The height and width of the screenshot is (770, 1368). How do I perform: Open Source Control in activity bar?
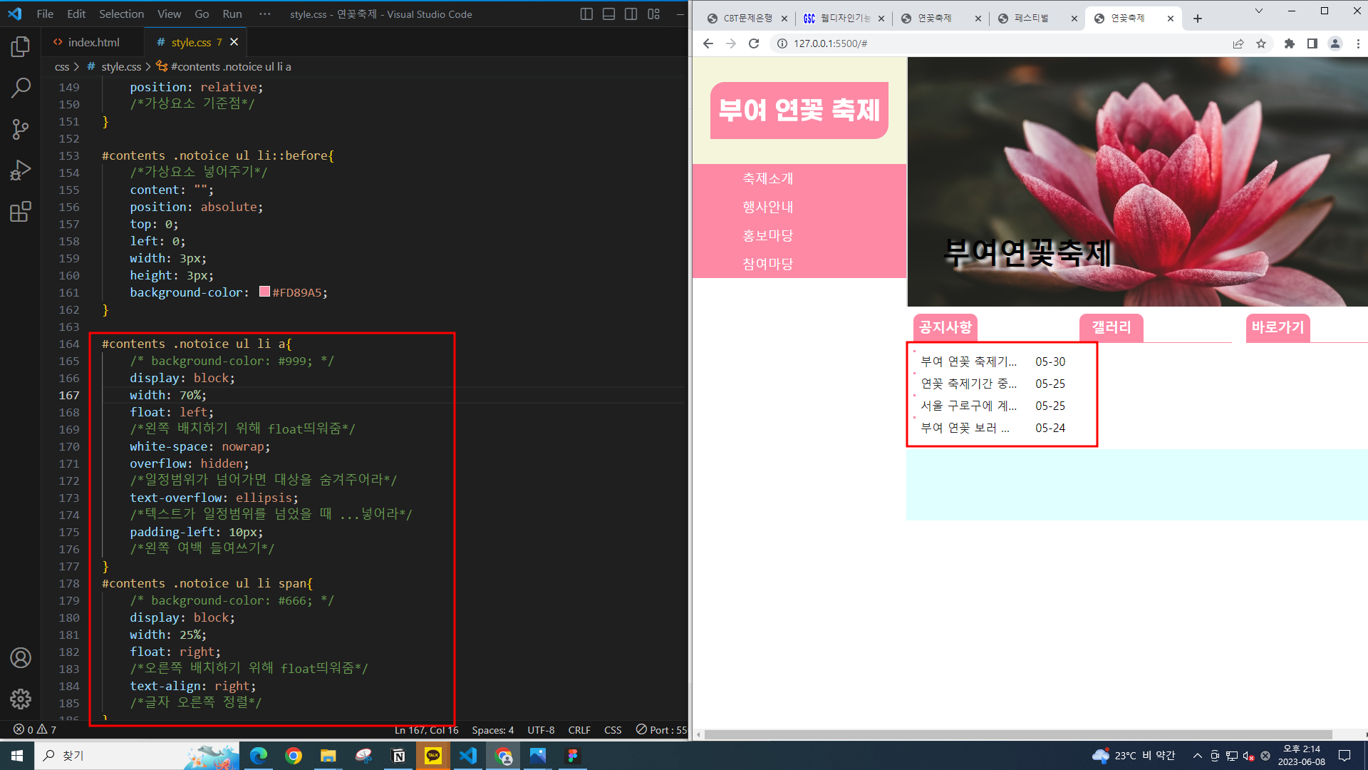click(21, 129)
